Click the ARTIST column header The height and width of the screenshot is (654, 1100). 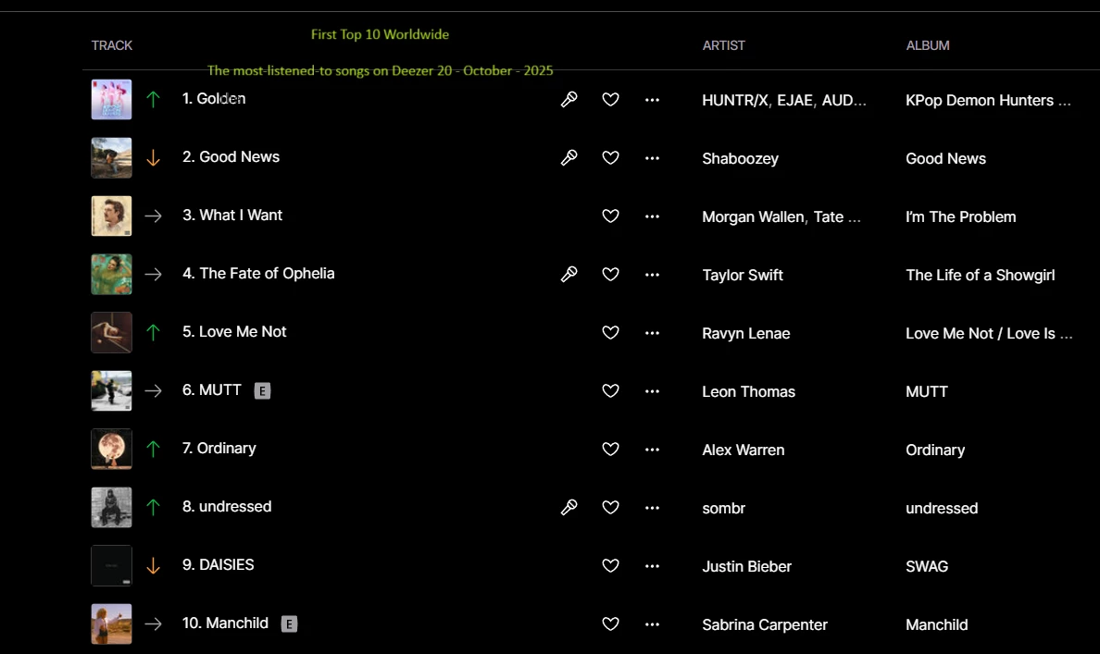coord(723,45)
